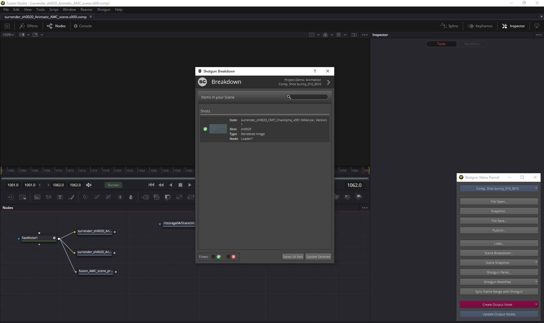544x323 pixels.
Task: Open Comp, Shot bunny_010_0010 context dropdown
Action: click(499, 189)
